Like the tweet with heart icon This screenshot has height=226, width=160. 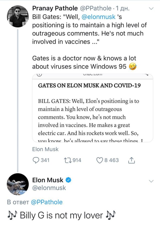pos(100,160)
